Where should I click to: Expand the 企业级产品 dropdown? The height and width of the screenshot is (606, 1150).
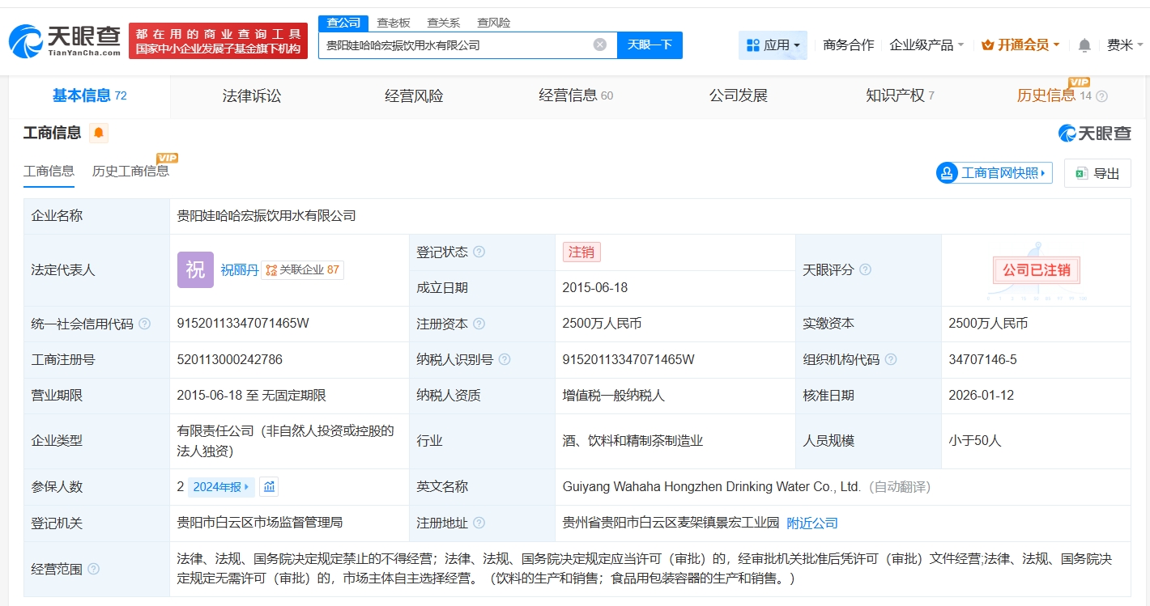click(x=926, y=45)
